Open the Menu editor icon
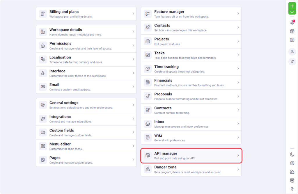 (43, 146)
